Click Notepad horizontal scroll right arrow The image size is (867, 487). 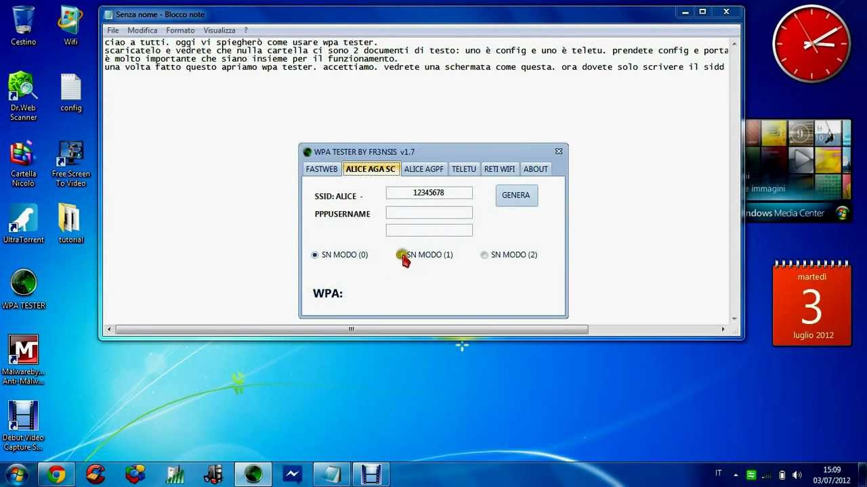coord(723,329)
